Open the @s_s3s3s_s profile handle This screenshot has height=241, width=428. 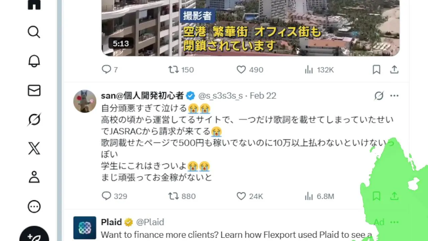[221, 96]
